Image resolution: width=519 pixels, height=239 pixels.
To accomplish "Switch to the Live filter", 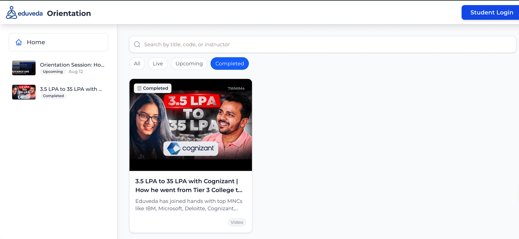I will pos(158,64).
